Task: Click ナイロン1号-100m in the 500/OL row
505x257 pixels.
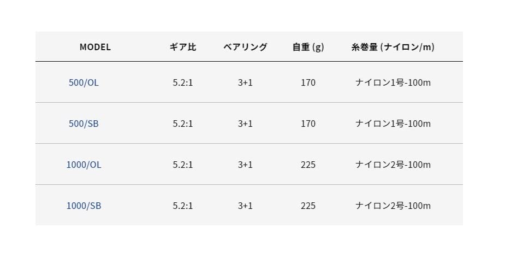Action: coord(393,83)
